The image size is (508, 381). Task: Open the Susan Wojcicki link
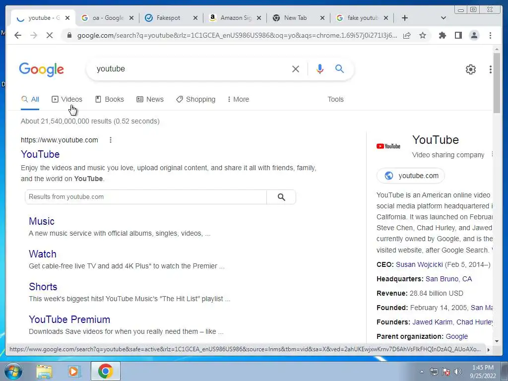[419, 264]
